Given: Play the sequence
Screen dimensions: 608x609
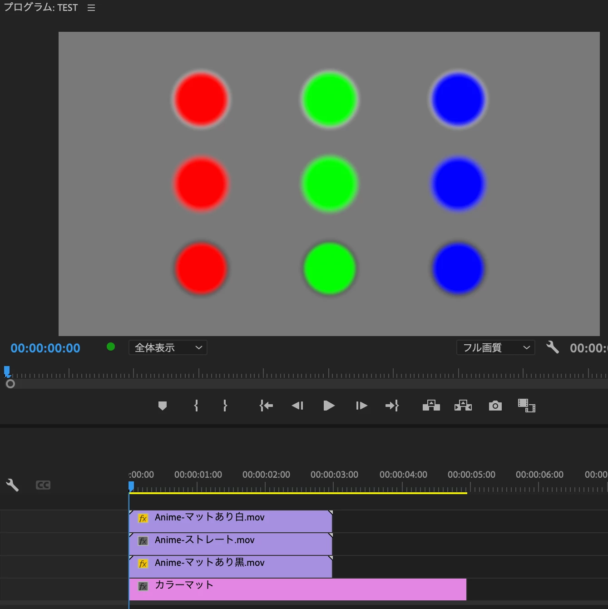Looking at the screenshot, I should point(329,406).
